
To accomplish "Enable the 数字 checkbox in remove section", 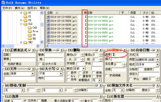I will pos(68,73).
